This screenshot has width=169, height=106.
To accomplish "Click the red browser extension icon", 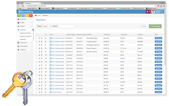I will tap(158, 6).
